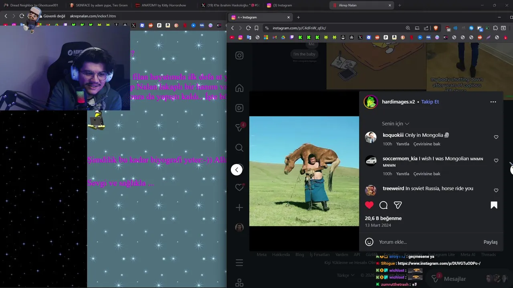
Task: Click the comment bubble icon on post
Action: tap(384, 205)
